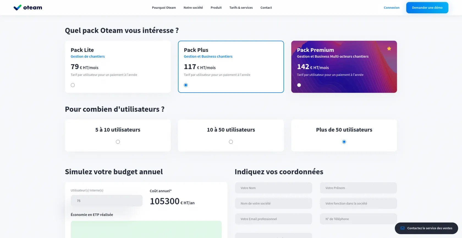462x238 pixels.
Task: Select the Pack Lite radio button
Action: [x=73, y=85]
